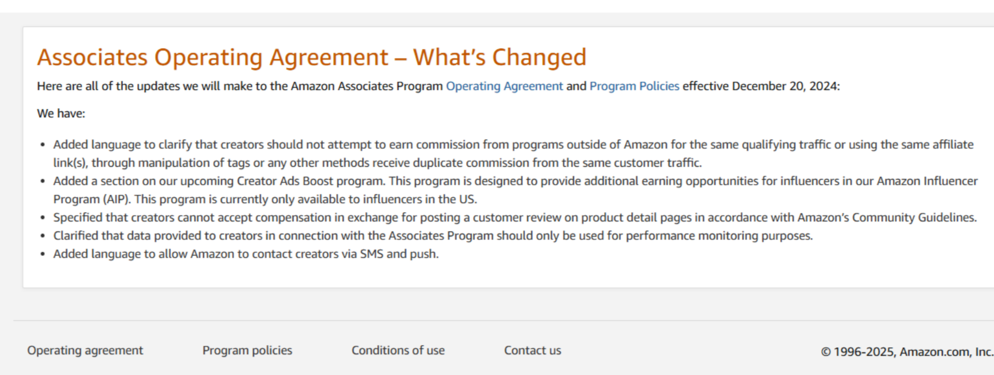Open Conditions of use footer link
The image size is (994, 375).
tap(398, 350)
